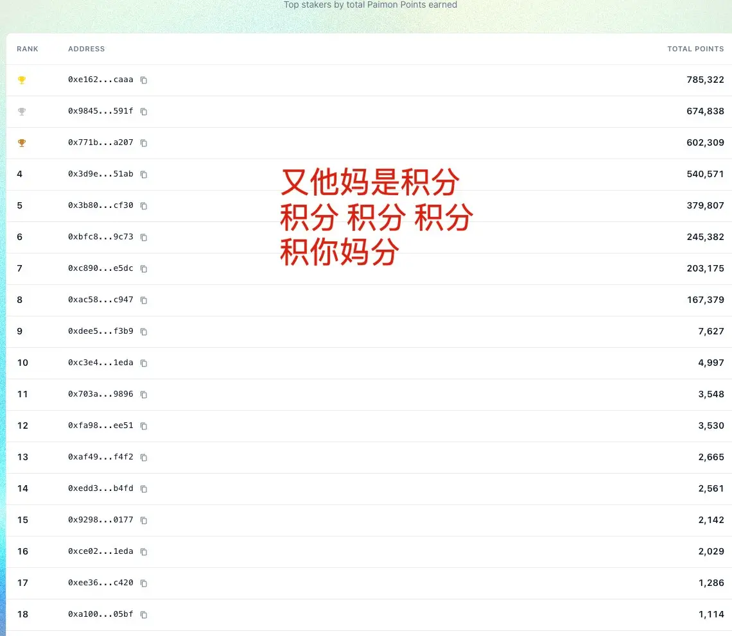Click the RANK column header
Image resolution: width=732 pixels, height=636 pixels.
(28, 49)
